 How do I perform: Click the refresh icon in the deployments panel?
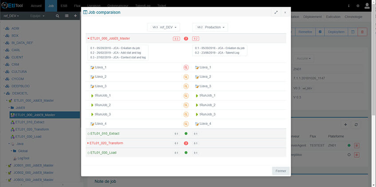coord(356,125)
